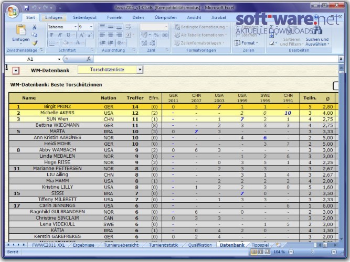Toggle italic (K) formatting
The height and width of the screenshot is (262, 350).
[x=60, y=35]
